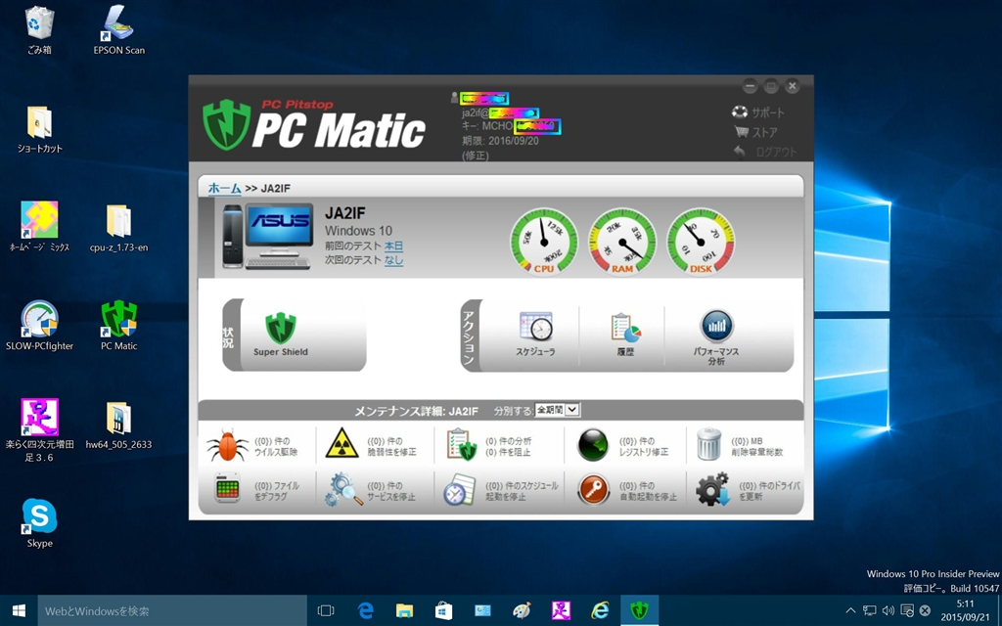The height and width of the screenshot is (626, 1002).
Task: Open the ストア store link
Action: pyautogui.click(x=756, y=132)
